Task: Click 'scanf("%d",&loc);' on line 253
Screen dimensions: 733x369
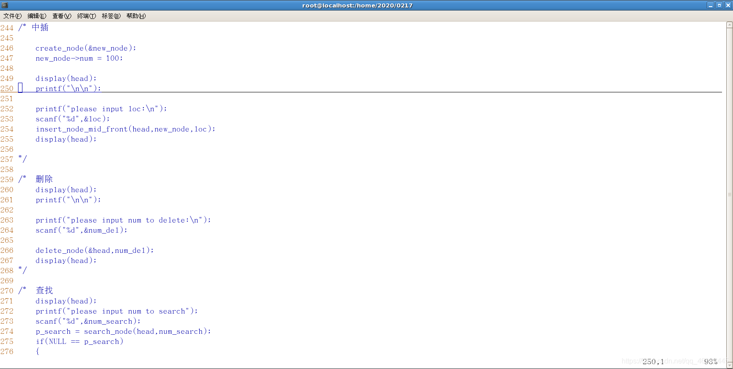Action: (73, 119)
